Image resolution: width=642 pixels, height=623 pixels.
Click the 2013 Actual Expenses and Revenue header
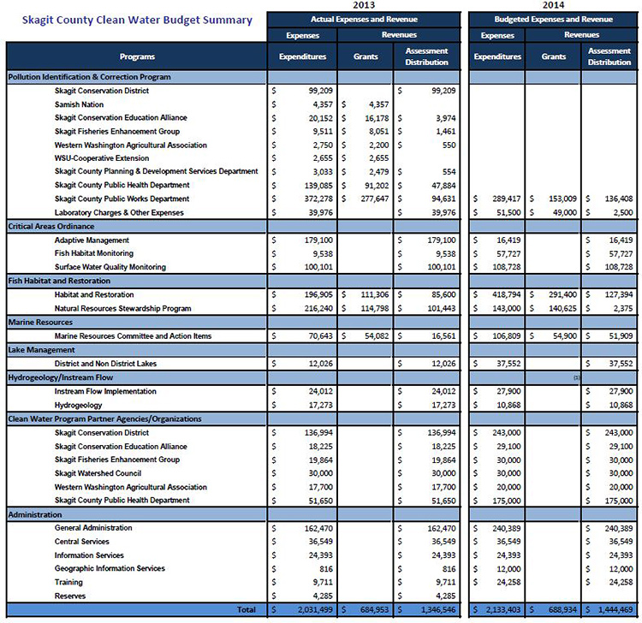pos(365,19)
